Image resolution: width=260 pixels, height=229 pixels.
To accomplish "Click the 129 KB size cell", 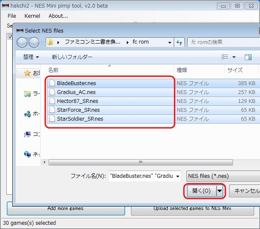I will coord(246,101).
